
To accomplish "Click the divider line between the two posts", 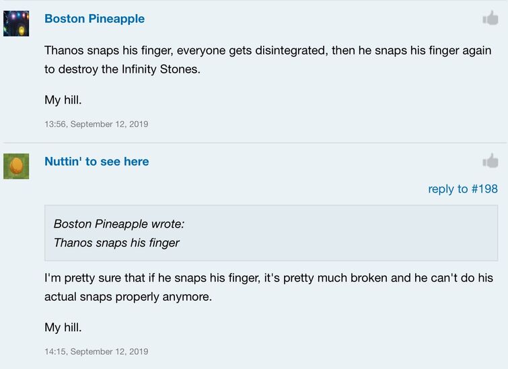I will pos(255,143).
